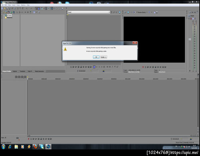Viewport: 200px width, 156px height.
Task: Click Pause in timeline transport bar
Action: coord(39,139)
